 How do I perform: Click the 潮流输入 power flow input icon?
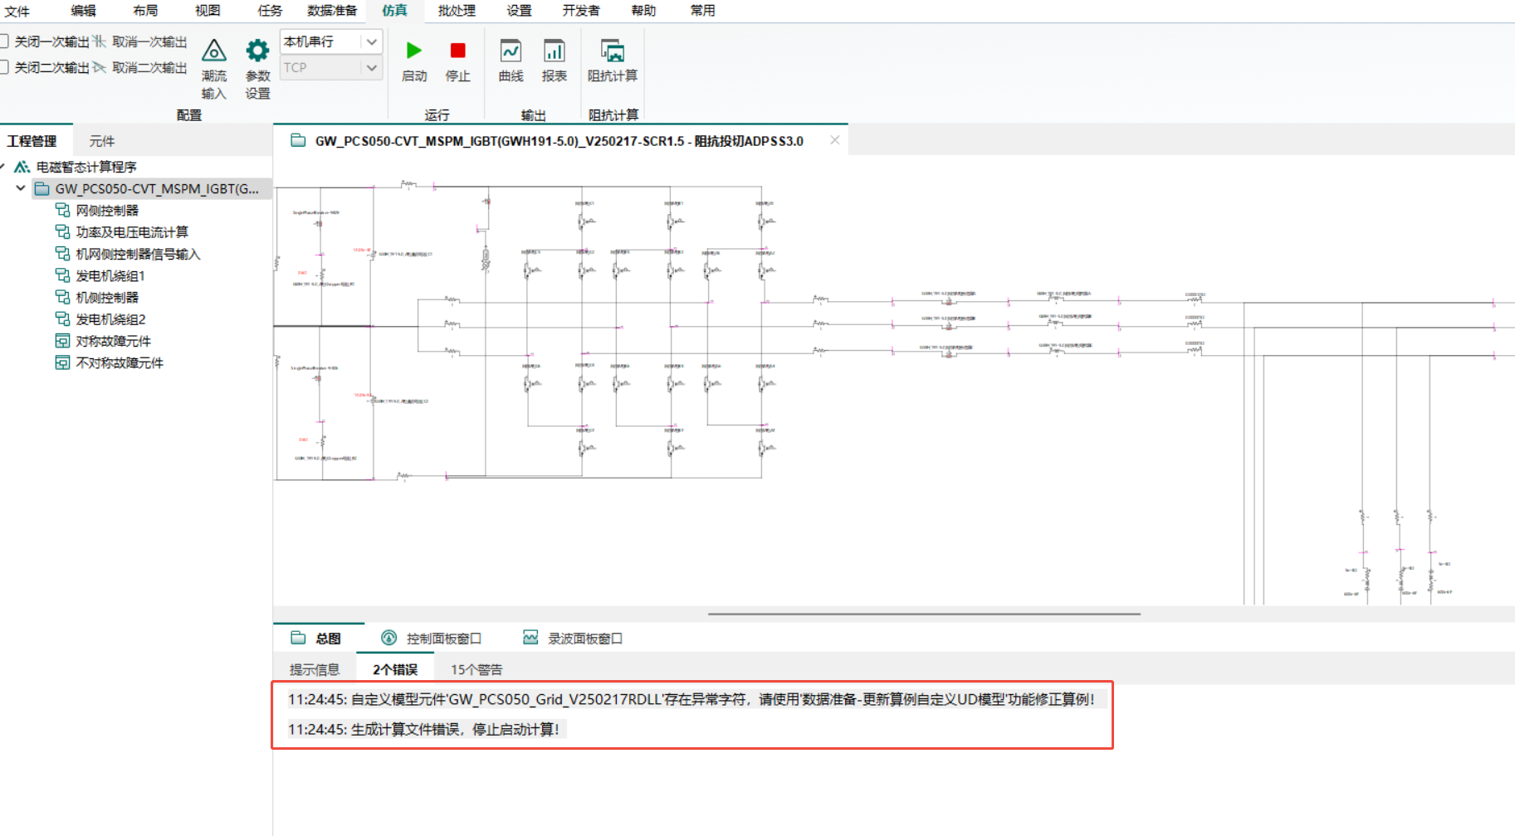[x=213, y=51]
